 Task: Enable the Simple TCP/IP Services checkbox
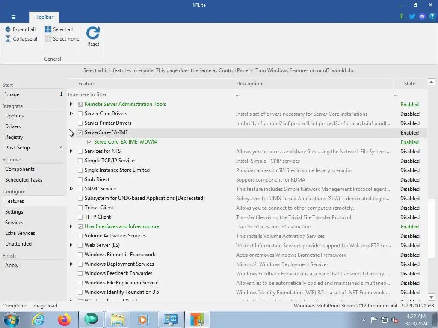[80, 161]
